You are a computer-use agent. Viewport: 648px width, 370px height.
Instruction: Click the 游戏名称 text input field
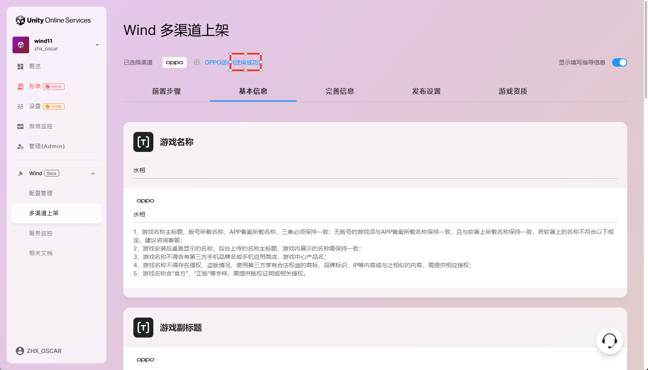(375, 171)
